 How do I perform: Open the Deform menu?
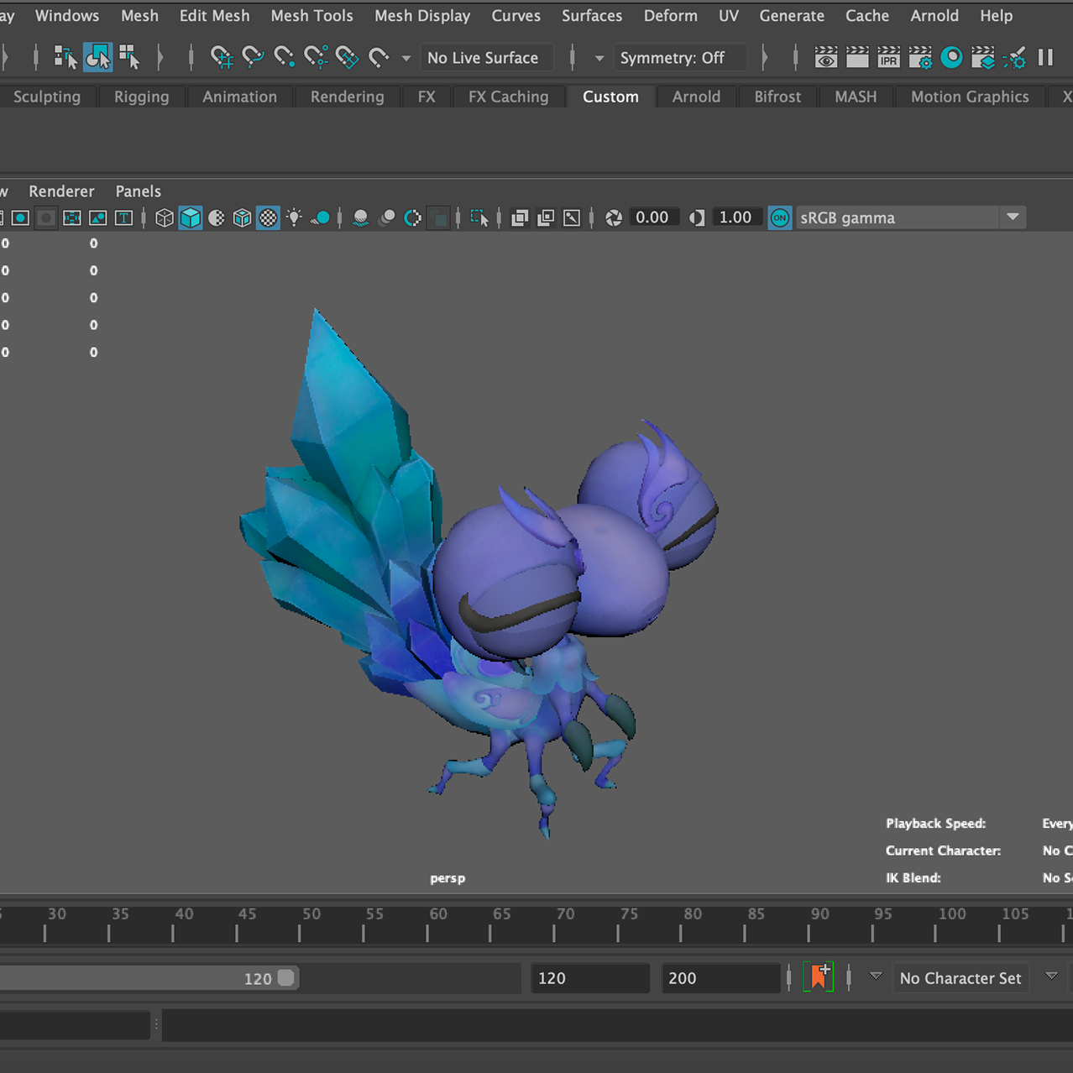(x=671, y=16)
